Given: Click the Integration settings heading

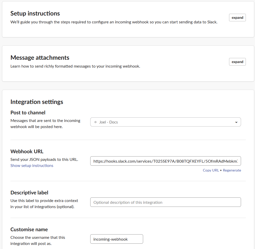Looking at the screenshot, I should click(37, 102).
